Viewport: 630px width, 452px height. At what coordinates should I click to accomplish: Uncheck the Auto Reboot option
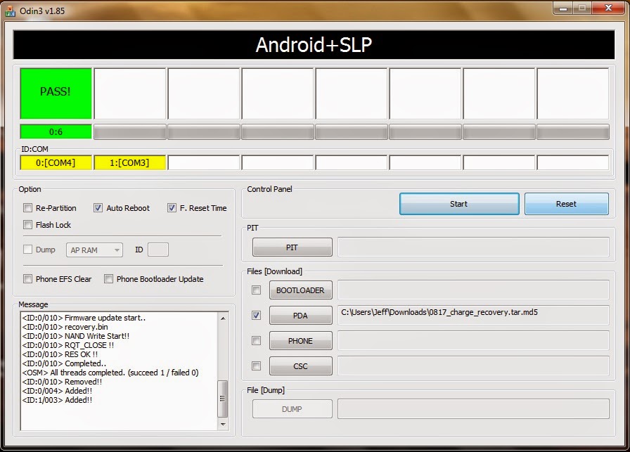(98, 207)
